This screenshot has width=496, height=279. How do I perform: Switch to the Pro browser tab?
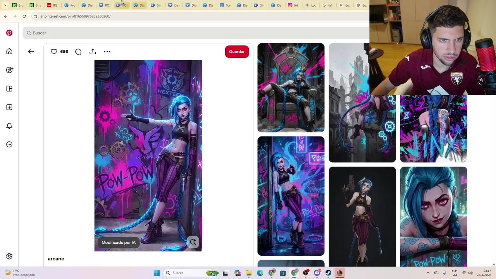[x=70, y=5]
